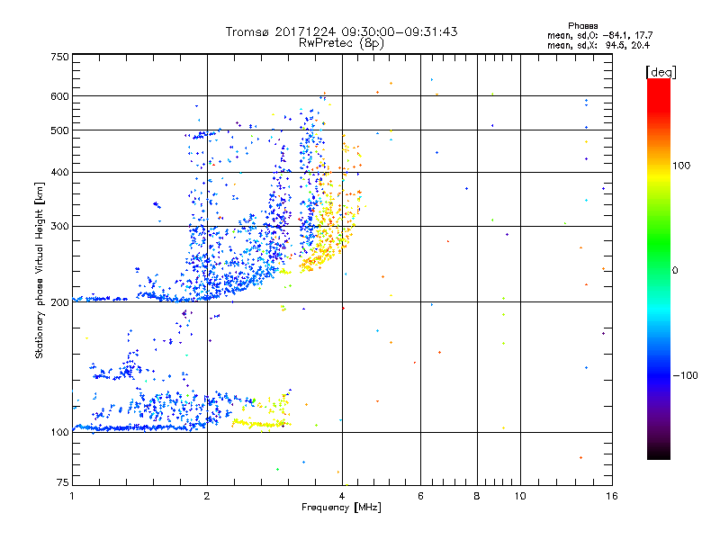Click the y-axis tick label '750'
Image resolution: width=720 pixels, height=540 pixels.
[x=59, y=58]
